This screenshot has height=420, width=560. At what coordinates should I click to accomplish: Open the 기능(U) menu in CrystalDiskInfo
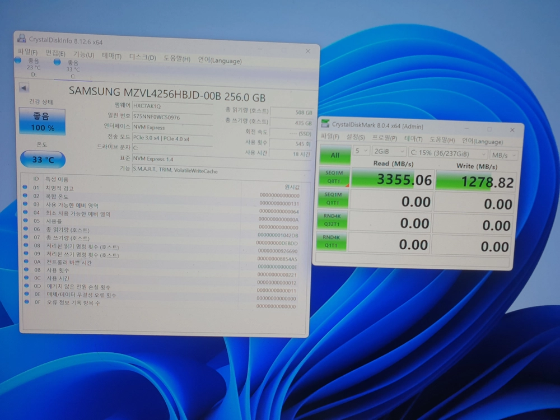click(x=83, y=54)
